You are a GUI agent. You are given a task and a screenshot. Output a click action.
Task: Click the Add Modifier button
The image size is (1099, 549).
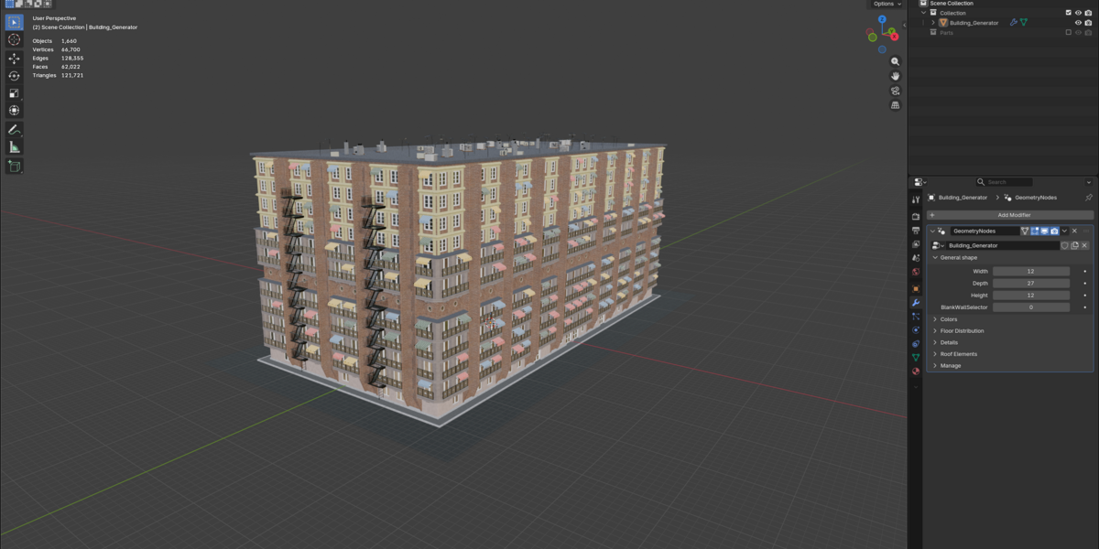1010,215
